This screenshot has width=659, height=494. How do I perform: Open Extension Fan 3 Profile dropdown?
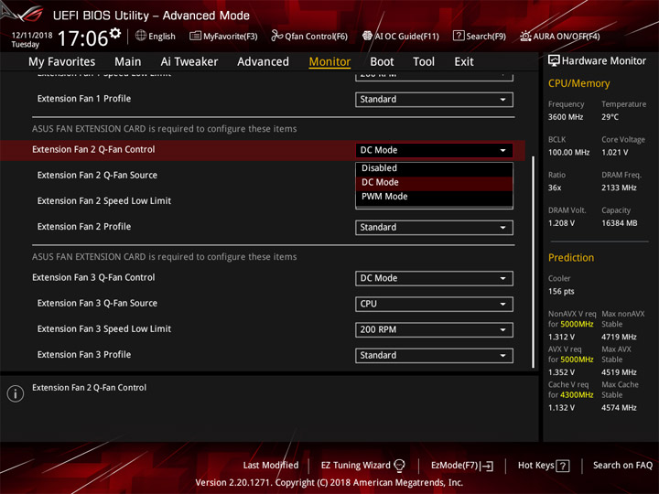click(434, 355)
